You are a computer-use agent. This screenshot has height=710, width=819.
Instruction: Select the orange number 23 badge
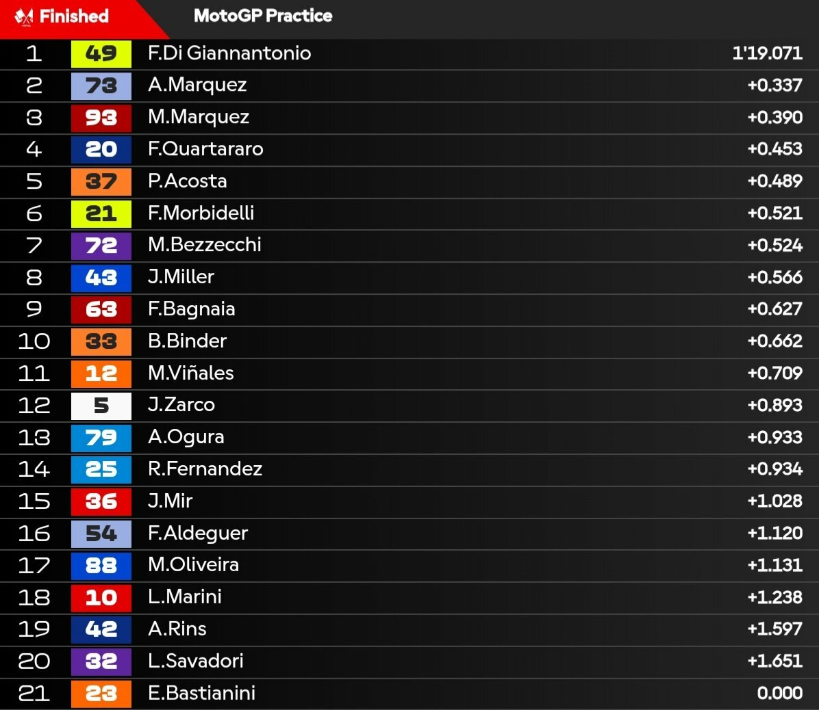tap(101, 694)
